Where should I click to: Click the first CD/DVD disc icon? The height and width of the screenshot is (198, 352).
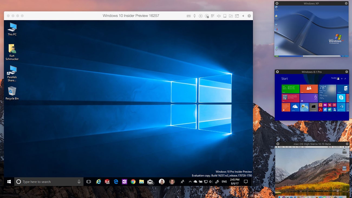[201, 16]
